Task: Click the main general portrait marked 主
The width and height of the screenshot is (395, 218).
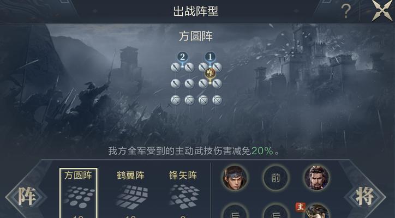Action: pyautogui.click(x=317, y=211)
